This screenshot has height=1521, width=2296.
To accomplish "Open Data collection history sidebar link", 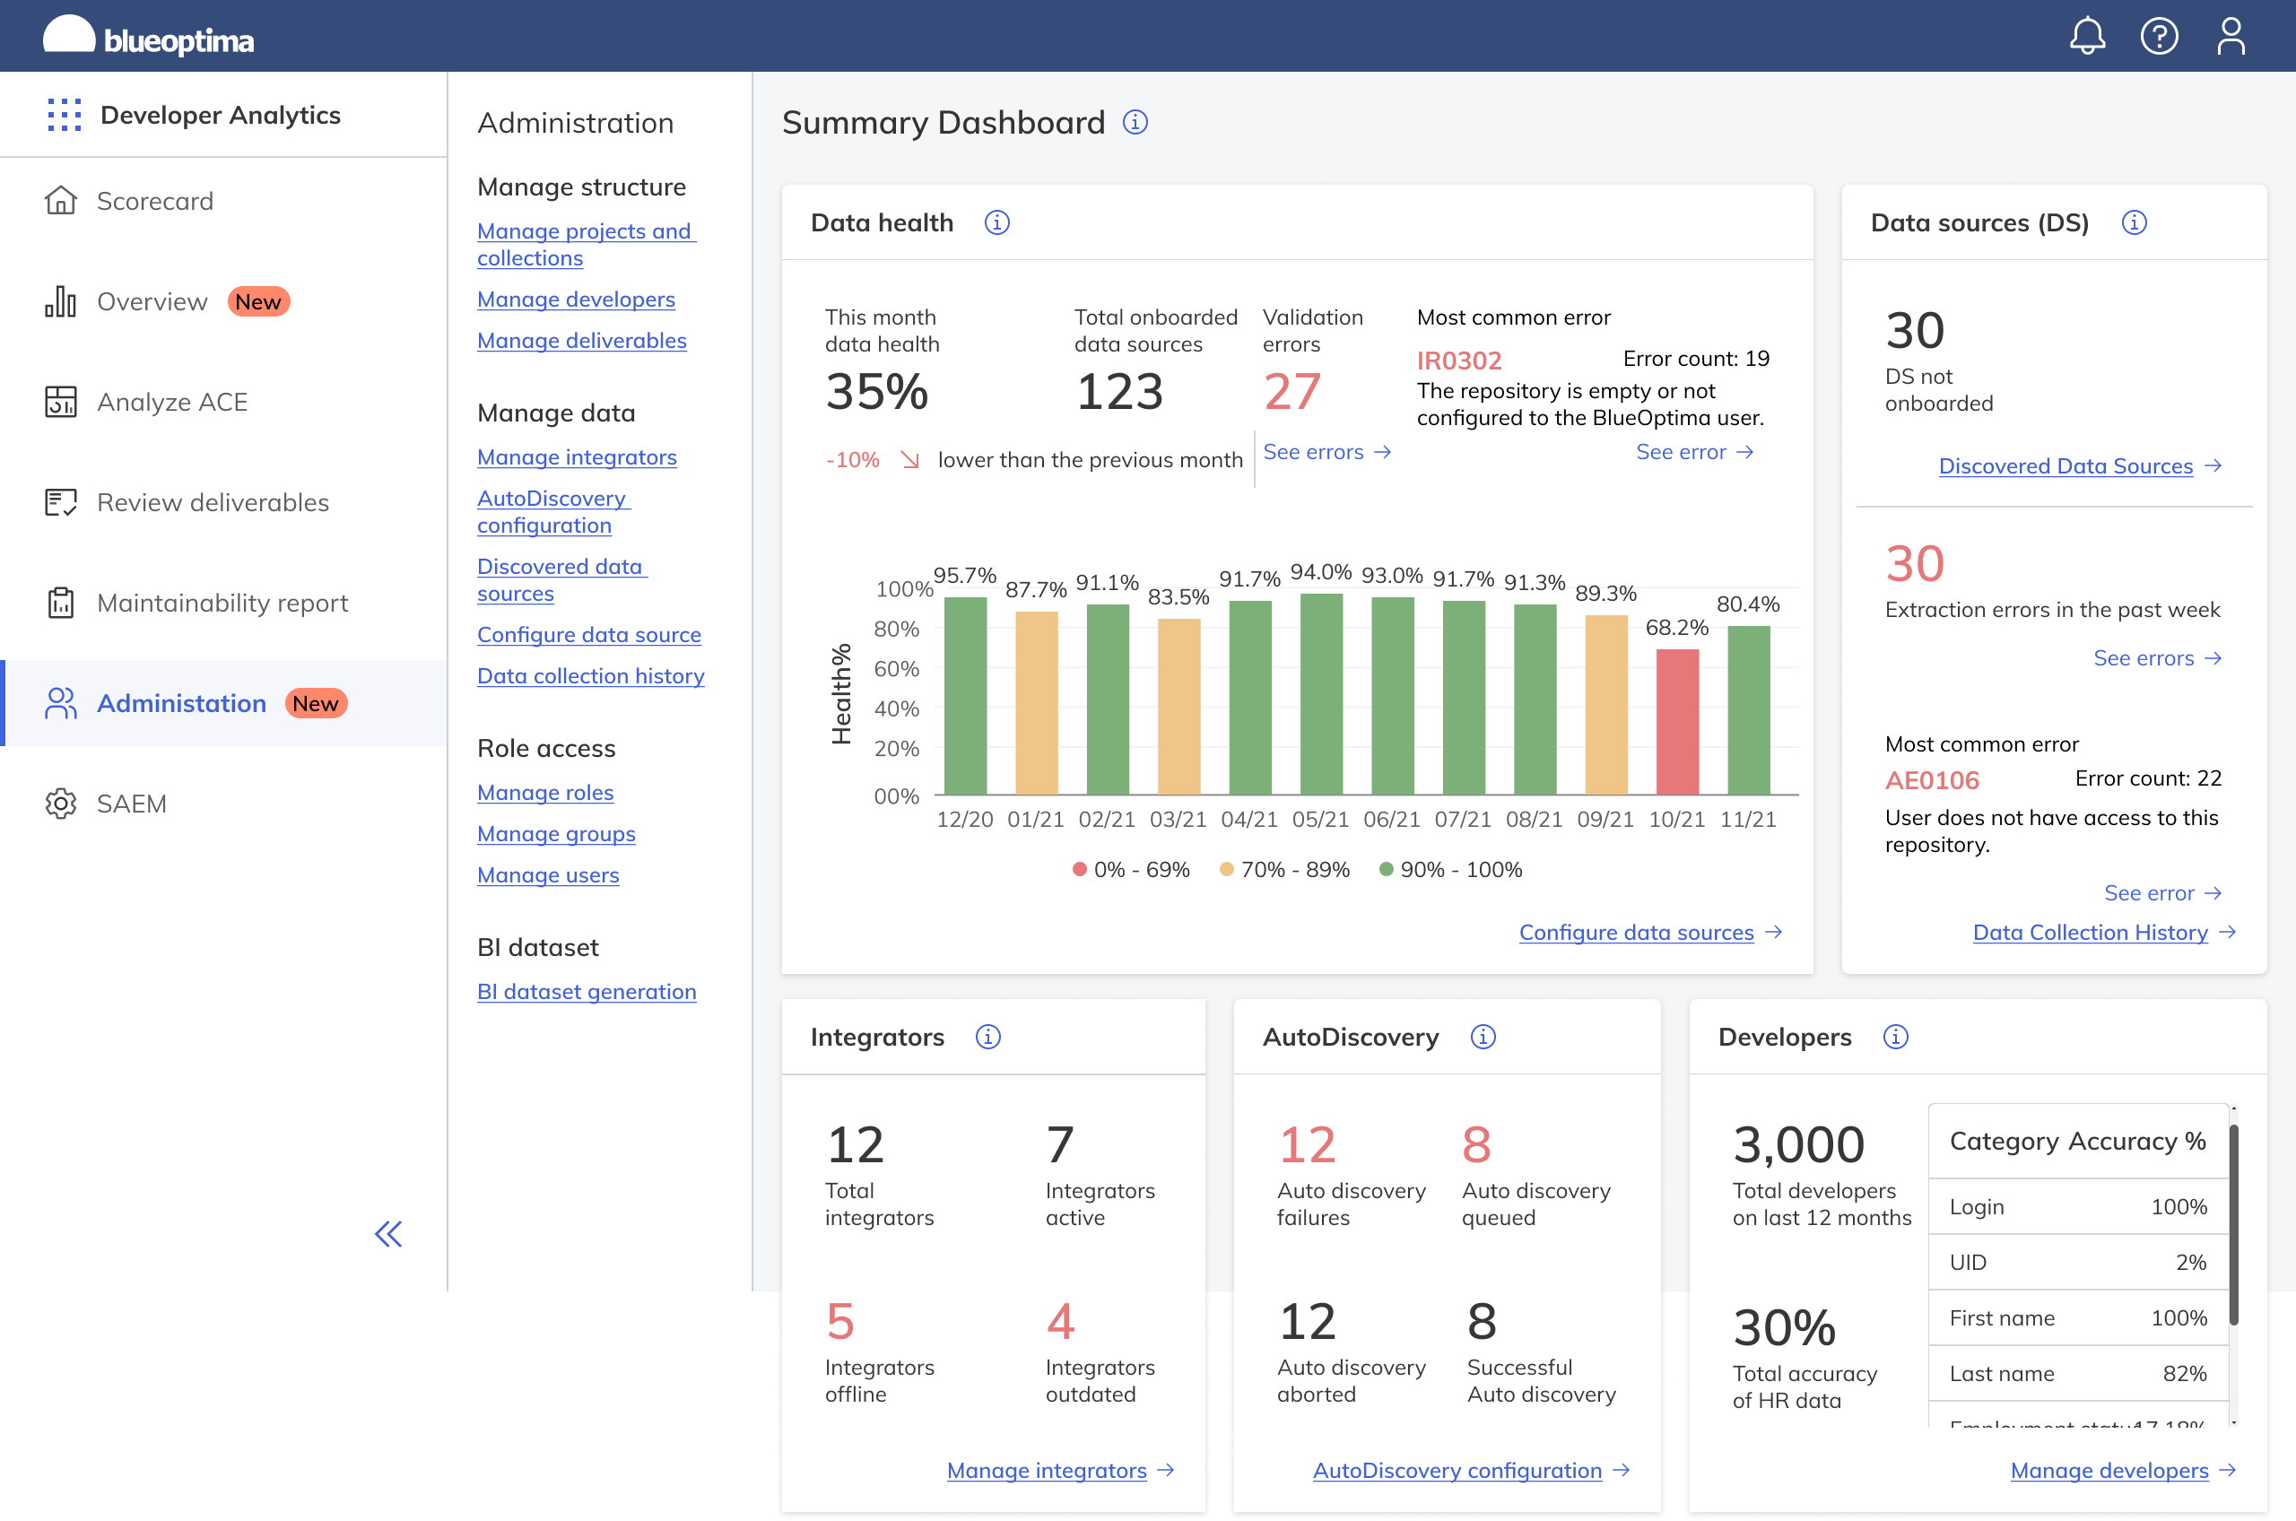I will pos(590,675).
